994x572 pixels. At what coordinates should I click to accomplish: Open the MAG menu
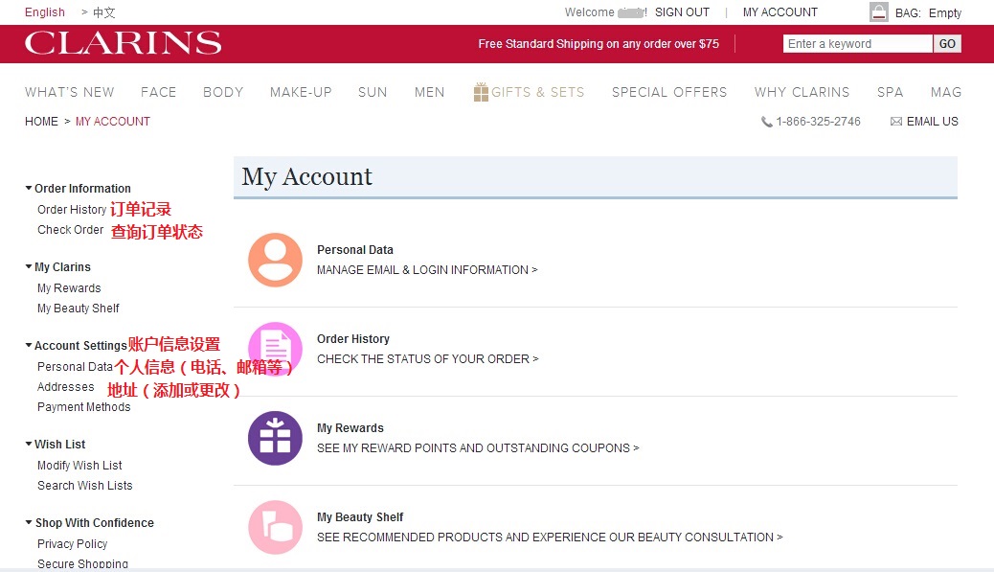pyautogui.click(x=946, y=92)
